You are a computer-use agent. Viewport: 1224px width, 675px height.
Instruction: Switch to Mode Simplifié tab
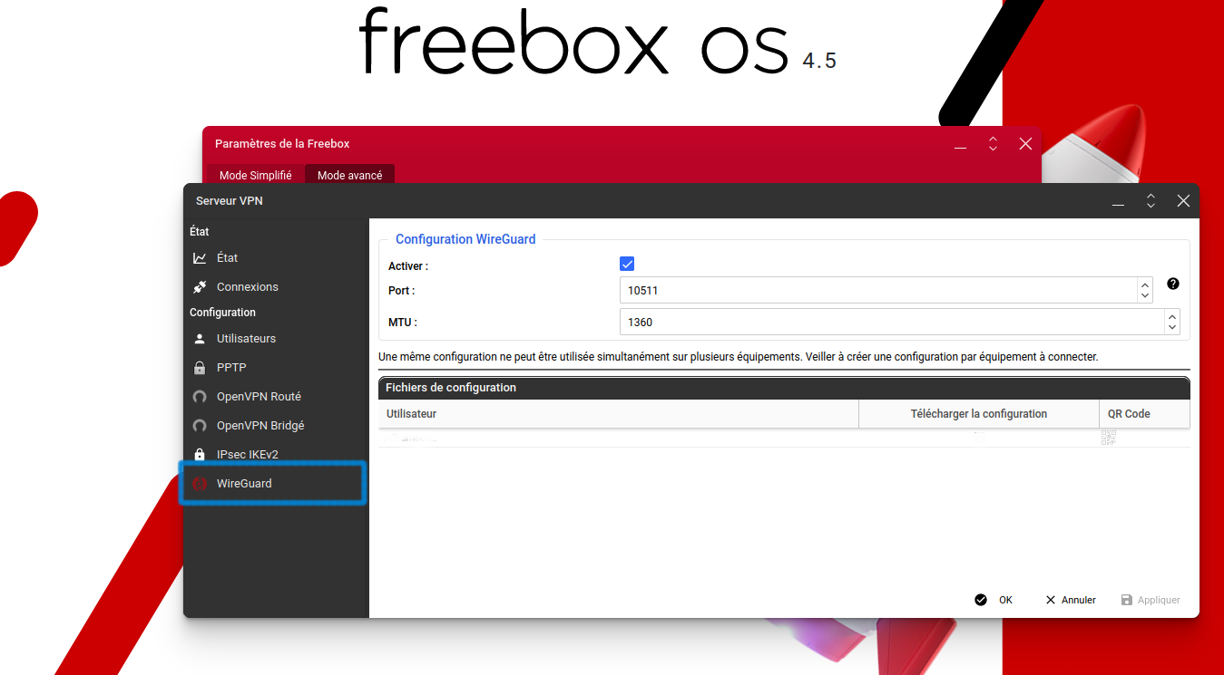[x=256, y=175]
